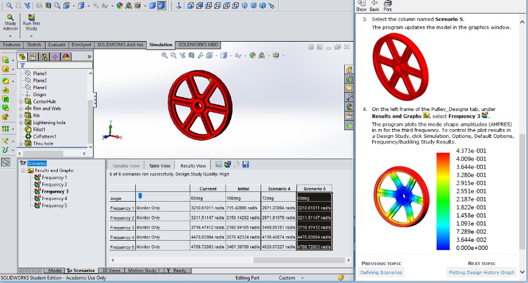Click the Normal To view anchor icon

[179, 5]
